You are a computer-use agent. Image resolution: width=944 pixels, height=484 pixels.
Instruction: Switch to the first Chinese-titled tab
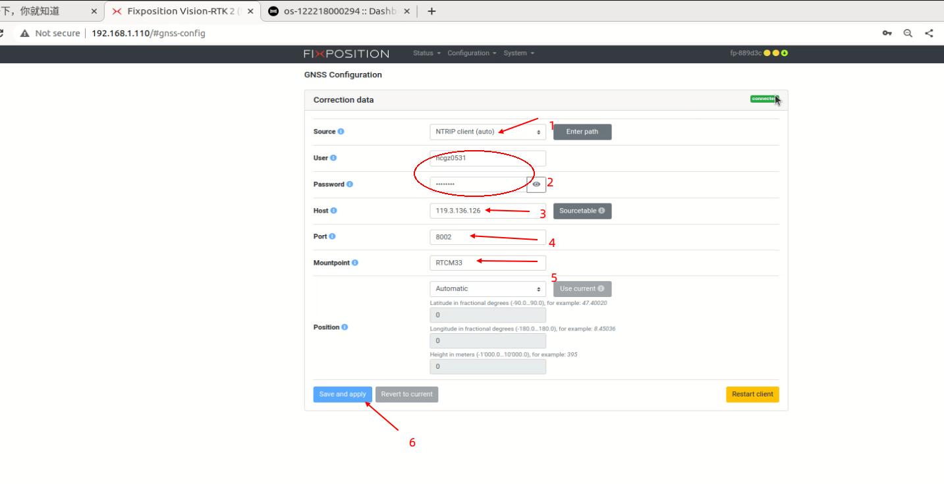pos(49,12)
